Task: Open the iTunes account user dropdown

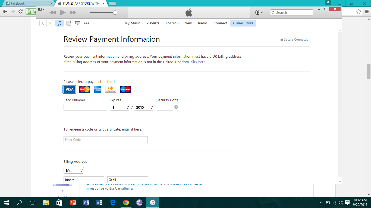Action: 259,12
